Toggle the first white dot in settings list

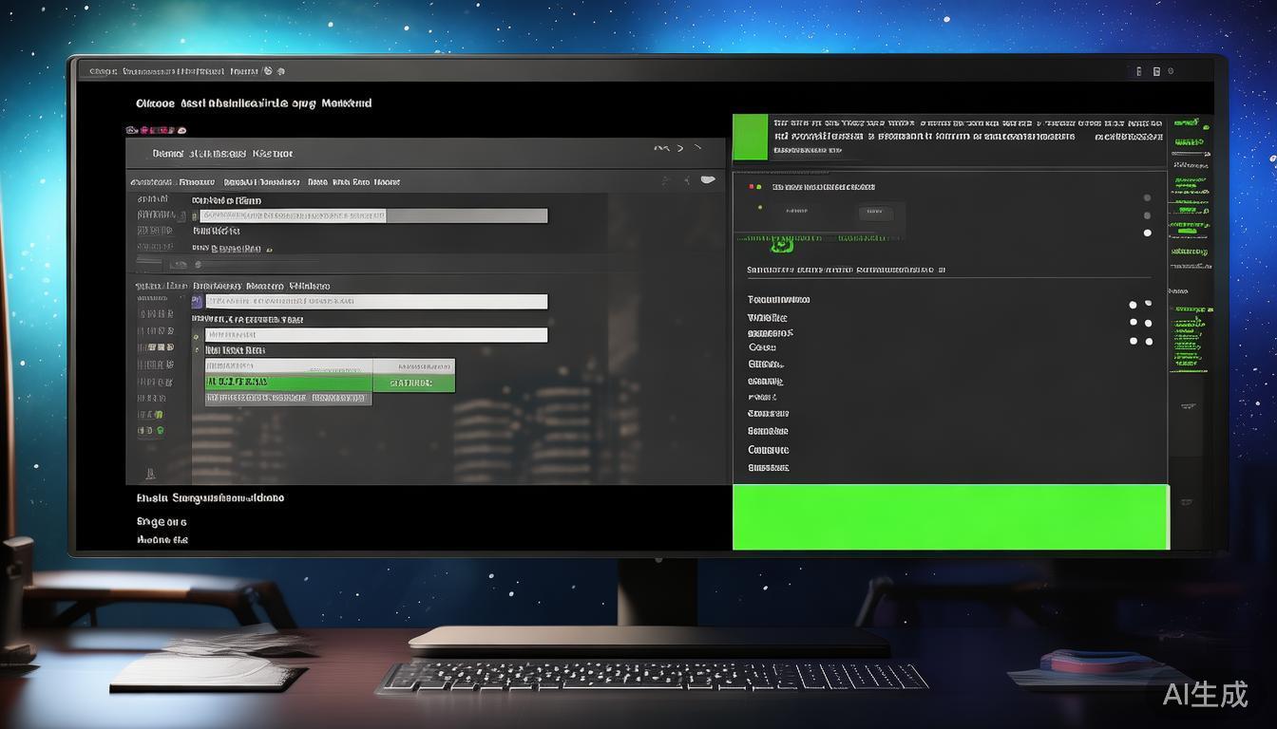(x=1133, y=306)
